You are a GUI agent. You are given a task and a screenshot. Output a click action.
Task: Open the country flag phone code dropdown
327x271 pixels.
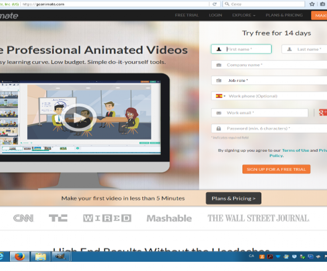click(221, 96)
